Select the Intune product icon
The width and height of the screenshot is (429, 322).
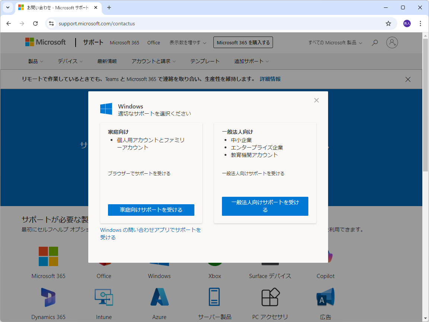pyautogui.click(x=104, y=297)
